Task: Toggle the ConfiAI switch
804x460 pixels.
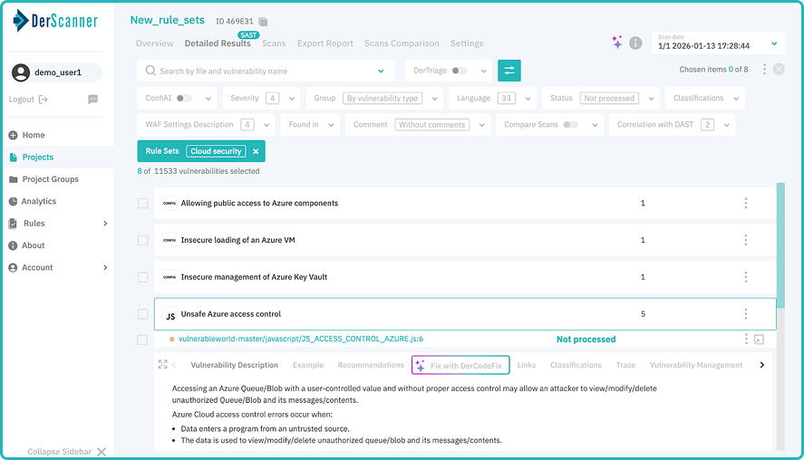Action: pyautogui.click(x=184, y=98)
